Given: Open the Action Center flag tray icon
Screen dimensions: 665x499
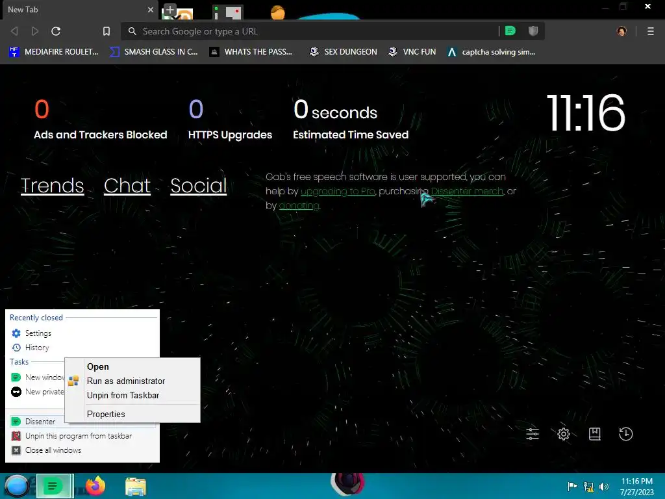Looking at the screenshot, I should click(x=572, y=486).
